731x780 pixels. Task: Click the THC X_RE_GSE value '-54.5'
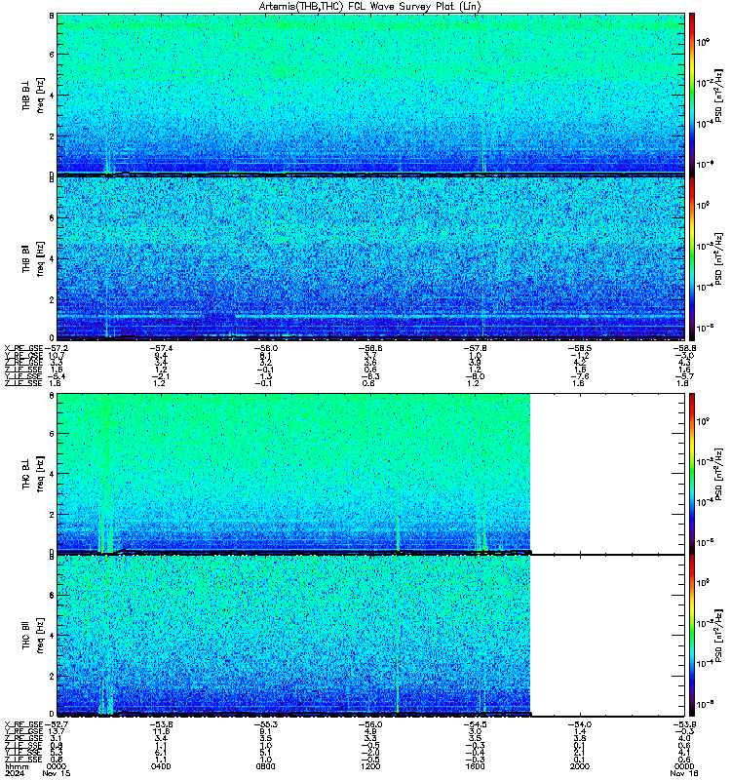tap(475, 724)
